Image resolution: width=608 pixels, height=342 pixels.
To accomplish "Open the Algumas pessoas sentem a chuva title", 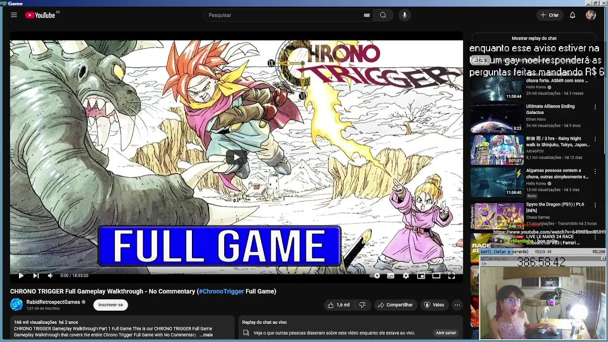I will click(x=557, y=173).
